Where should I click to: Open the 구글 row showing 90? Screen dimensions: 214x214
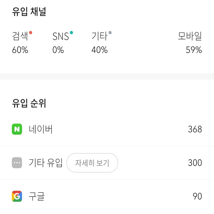(107, 196)
